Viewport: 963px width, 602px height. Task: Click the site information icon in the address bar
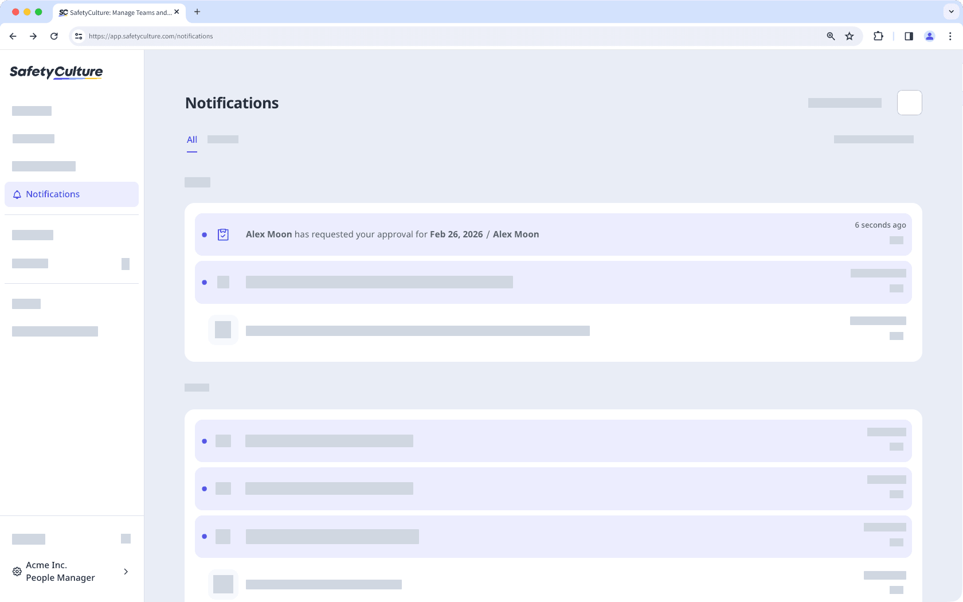pos(78,36)
